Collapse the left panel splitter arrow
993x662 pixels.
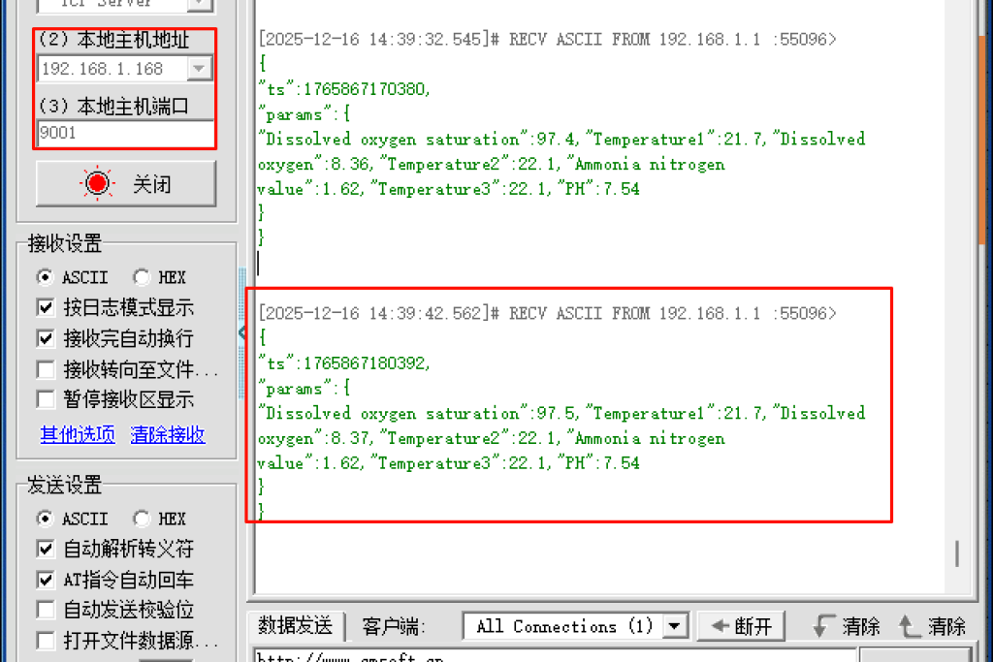242,333
